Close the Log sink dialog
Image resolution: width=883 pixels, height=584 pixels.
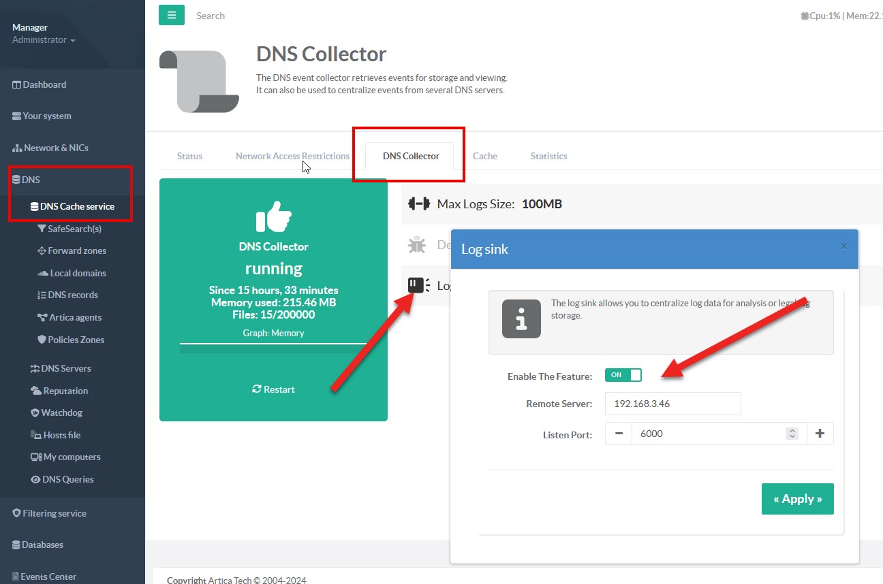point(844,246)
